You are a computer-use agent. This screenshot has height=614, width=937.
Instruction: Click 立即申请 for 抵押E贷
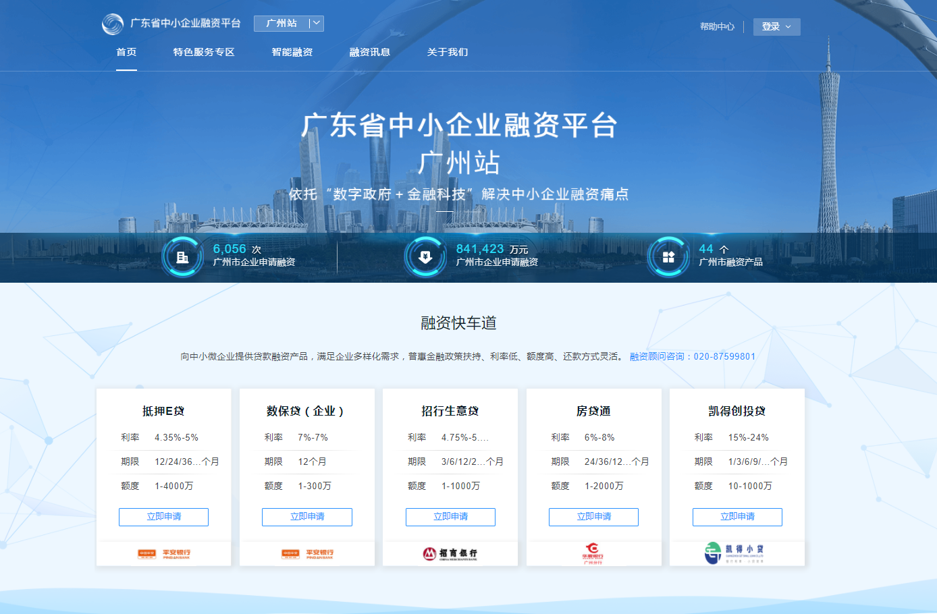point(164,517)
